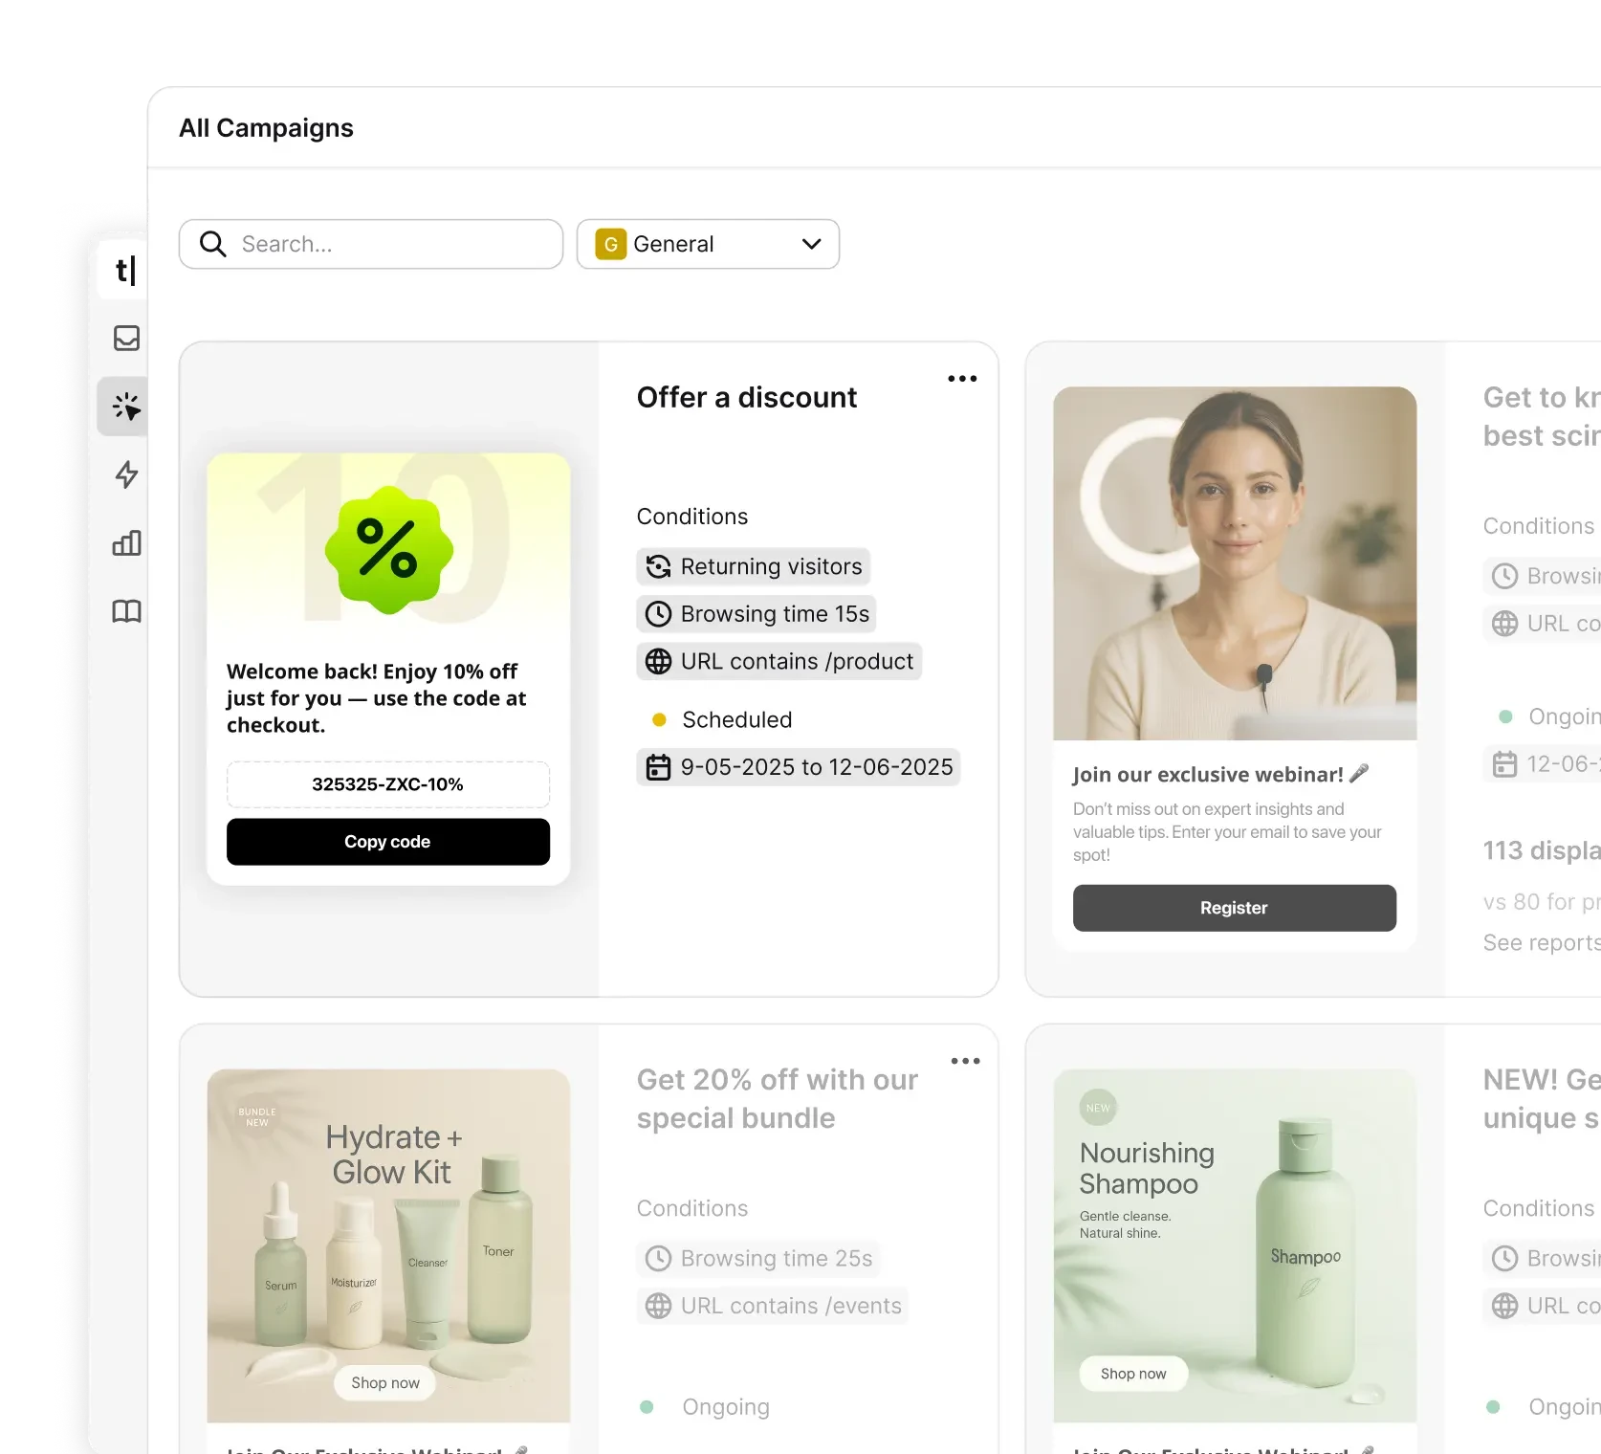Focus the Search campaigns input field
This screenshot has width=1601, height=1454.
click(x=392, y=244)
